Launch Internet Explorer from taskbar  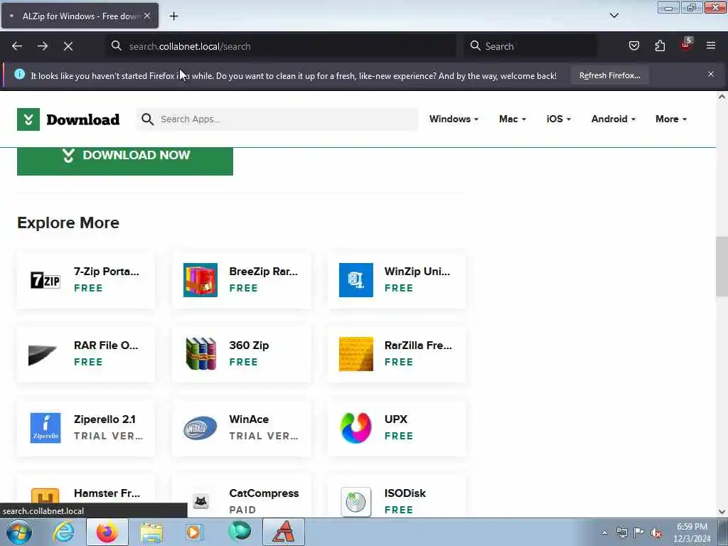(x=63, y=532)
